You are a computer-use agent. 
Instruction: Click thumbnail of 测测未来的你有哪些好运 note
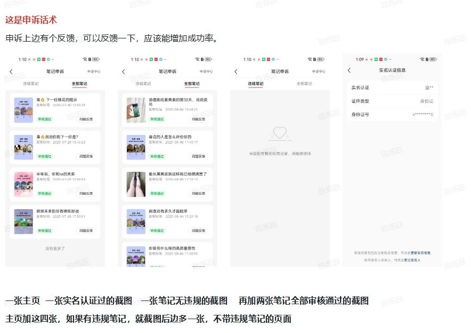23,221
